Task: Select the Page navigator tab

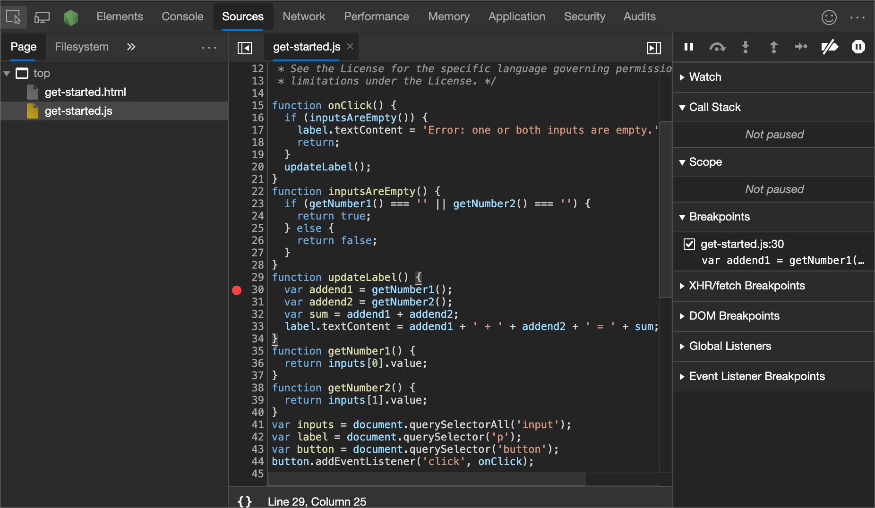Action: (24, 47)
